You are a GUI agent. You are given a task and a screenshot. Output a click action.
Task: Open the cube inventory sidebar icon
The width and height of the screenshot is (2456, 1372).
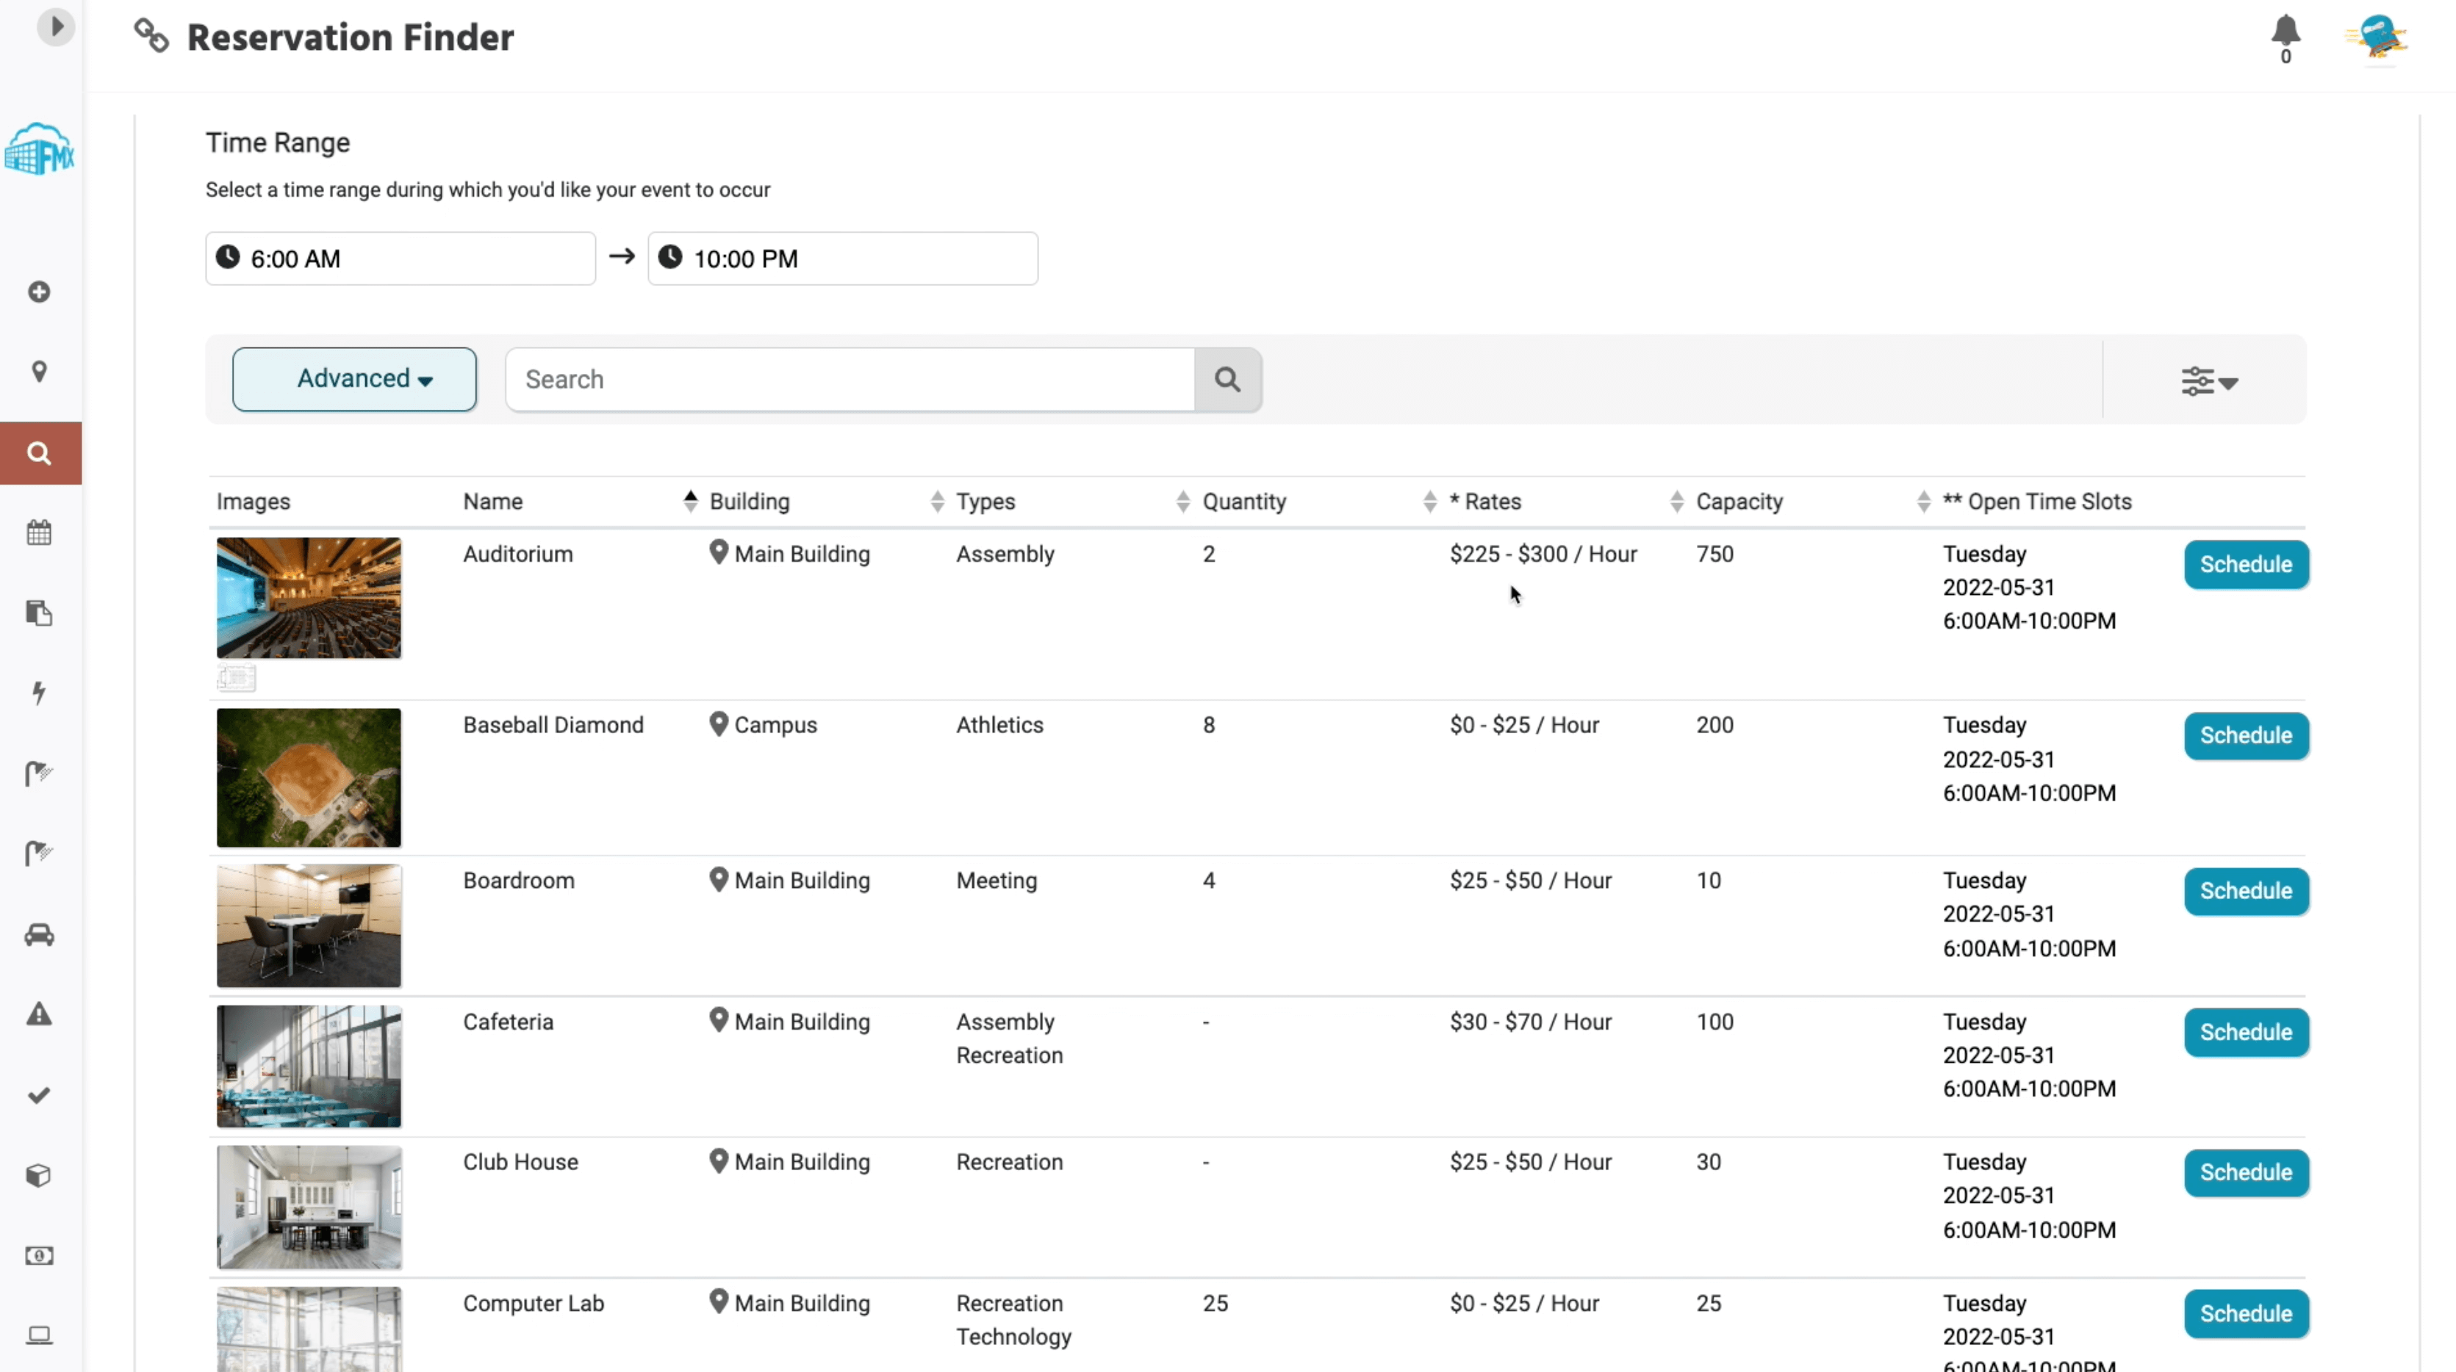[x=39, y=1174]
